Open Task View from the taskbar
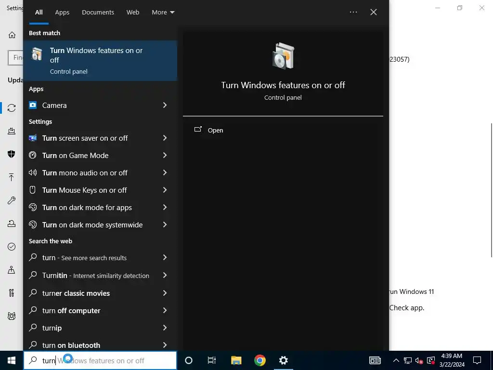The height and width of the screenshot is (370, 493). [x=212, y=360]
